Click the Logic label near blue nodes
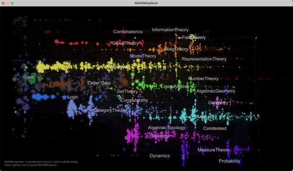293x171 pixels. point(73,97)
